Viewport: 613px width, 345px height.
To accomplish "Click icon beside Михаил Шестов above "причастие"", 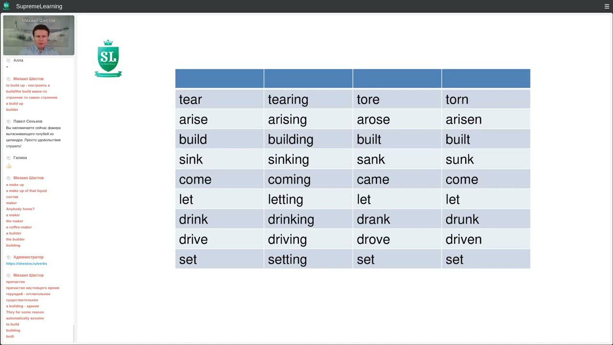I will pos(8,276).
